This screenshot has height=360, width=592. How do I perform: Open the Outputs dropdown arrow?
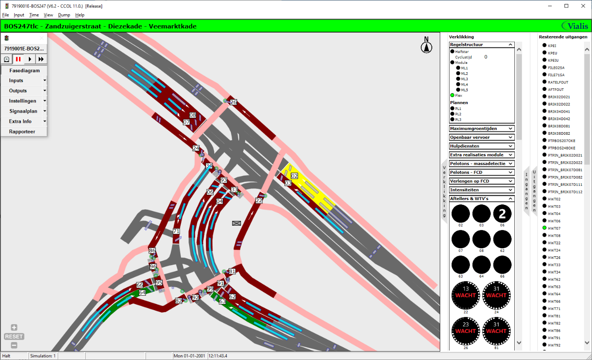pos(44,91)
